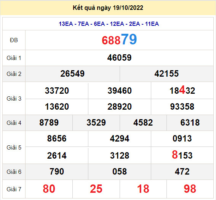Select fourth prize number 6318

pos(190,123)
